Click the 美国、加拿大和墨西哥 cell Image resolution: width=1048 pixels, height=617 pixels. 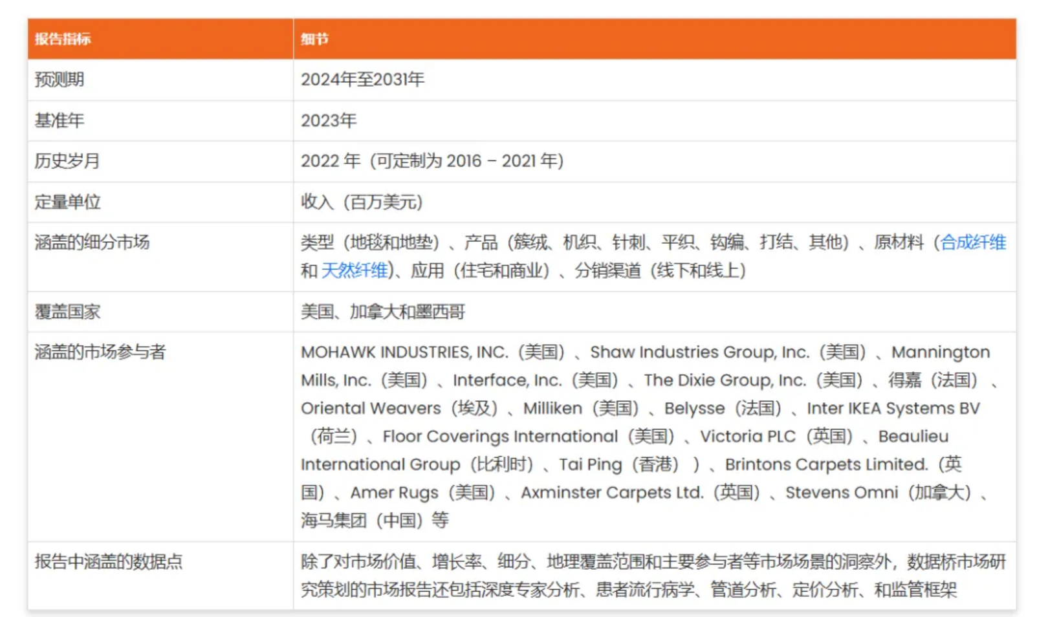click(x=383, y=312)
